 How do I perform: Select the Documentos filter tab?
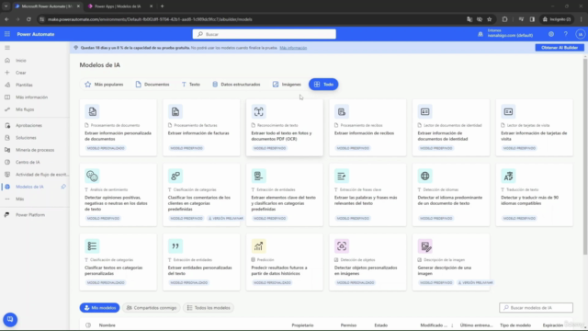[x=153, y=85]
